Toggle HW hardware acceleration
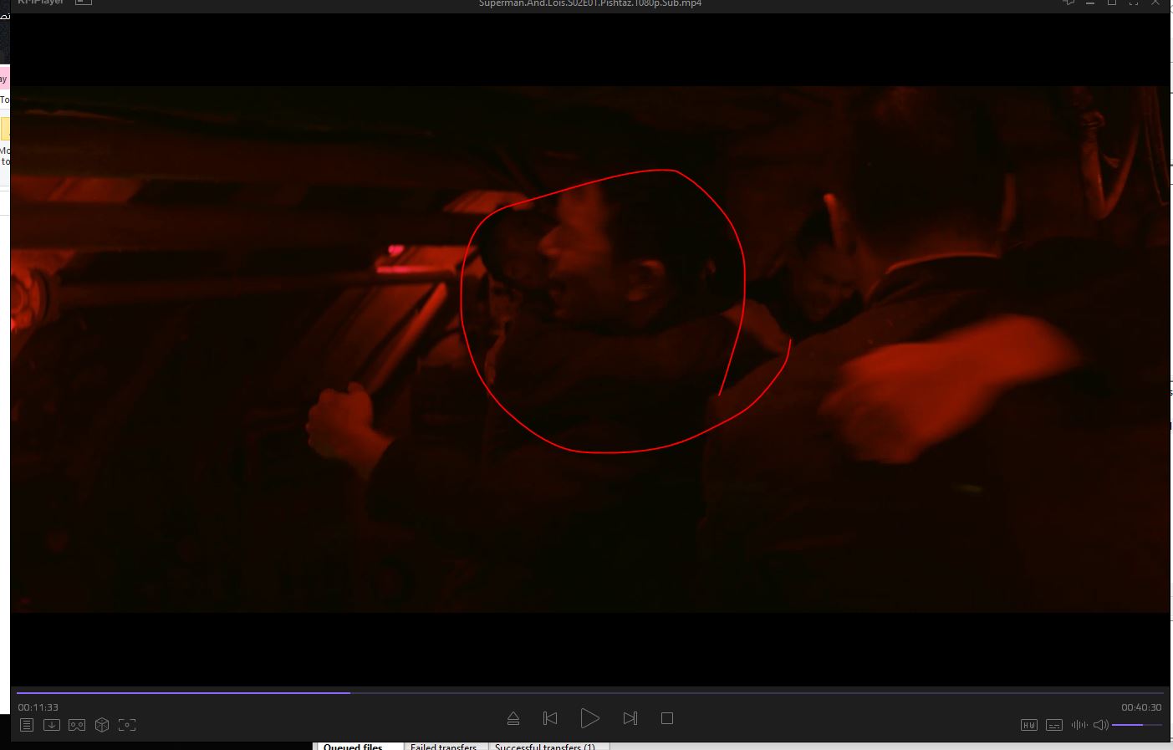Image resolution: width=1173 pixels, height=750 pixels. point(1028,725)
